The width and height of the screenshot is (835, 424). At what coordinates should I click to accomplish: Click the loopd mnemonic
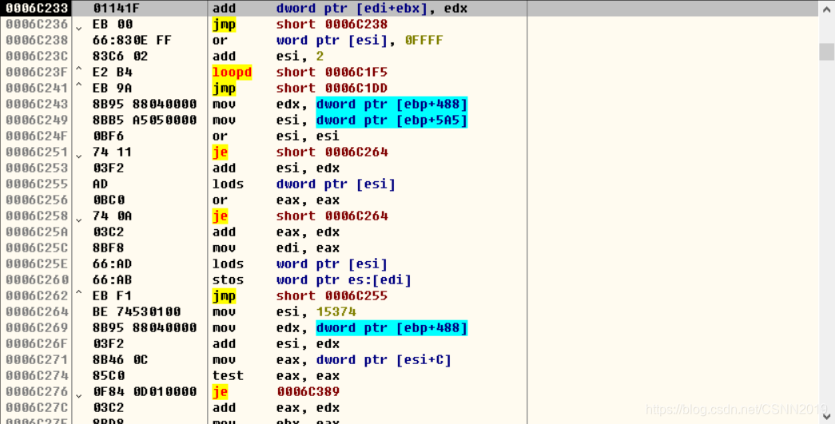click(x=233, y=73)
